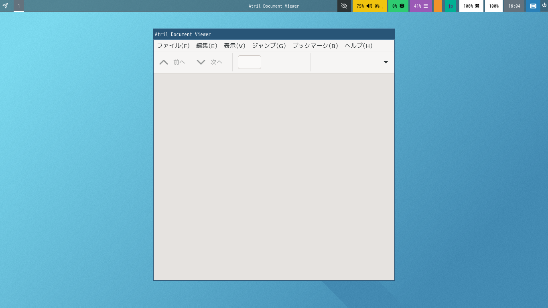
Task: Switch the jp keyboard layout indicator
Action: [451, 6]
